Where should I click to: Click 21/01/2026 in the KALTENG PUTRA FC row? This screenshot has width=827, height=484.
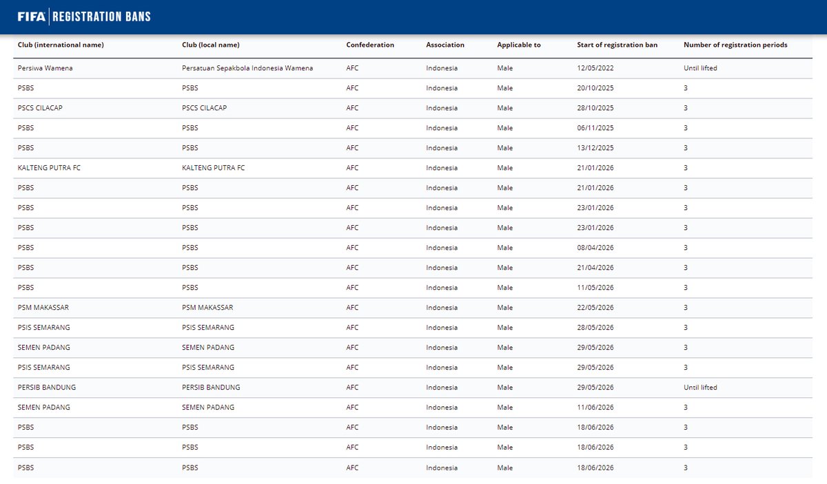tap(595, 168)
